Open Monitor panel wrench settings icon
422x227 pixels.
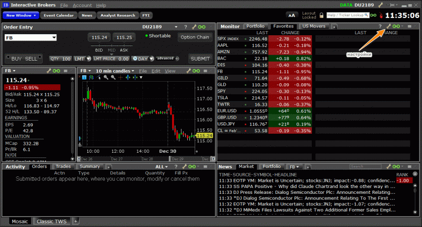tap(388, 26)
